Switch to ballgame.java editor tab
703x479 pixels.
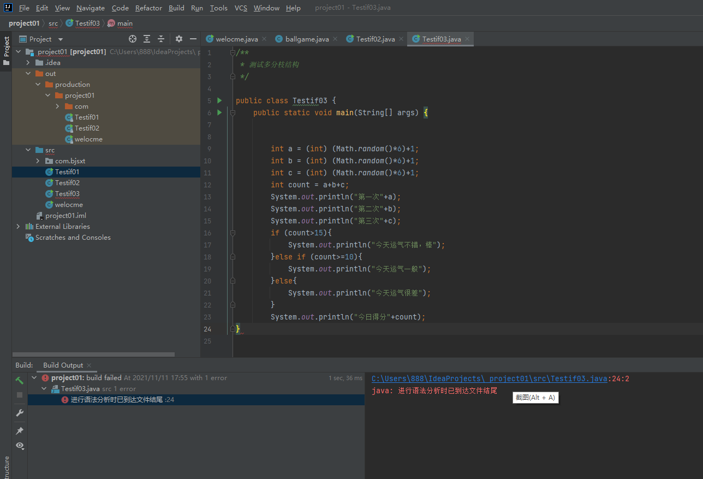(307, 39)
